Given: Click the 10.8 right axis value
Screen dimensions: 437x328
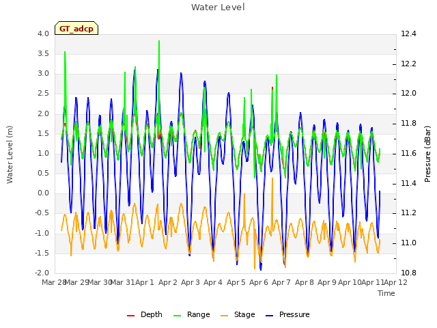Looking at the screenshot, I should click(408, 273).
